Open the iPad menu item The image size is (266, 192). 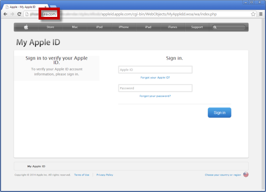click(148, 27)
